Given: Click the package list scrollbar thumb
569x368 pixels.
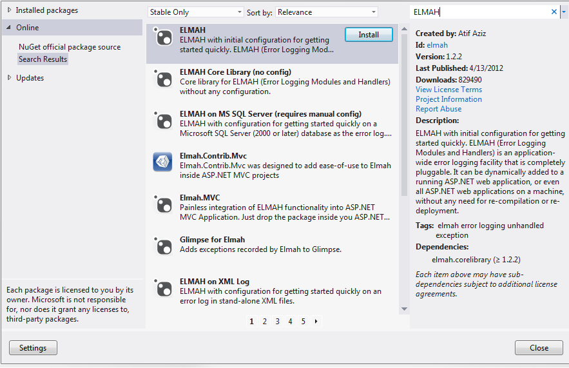Looking at the screenshot, I should (x=404, y=115).
